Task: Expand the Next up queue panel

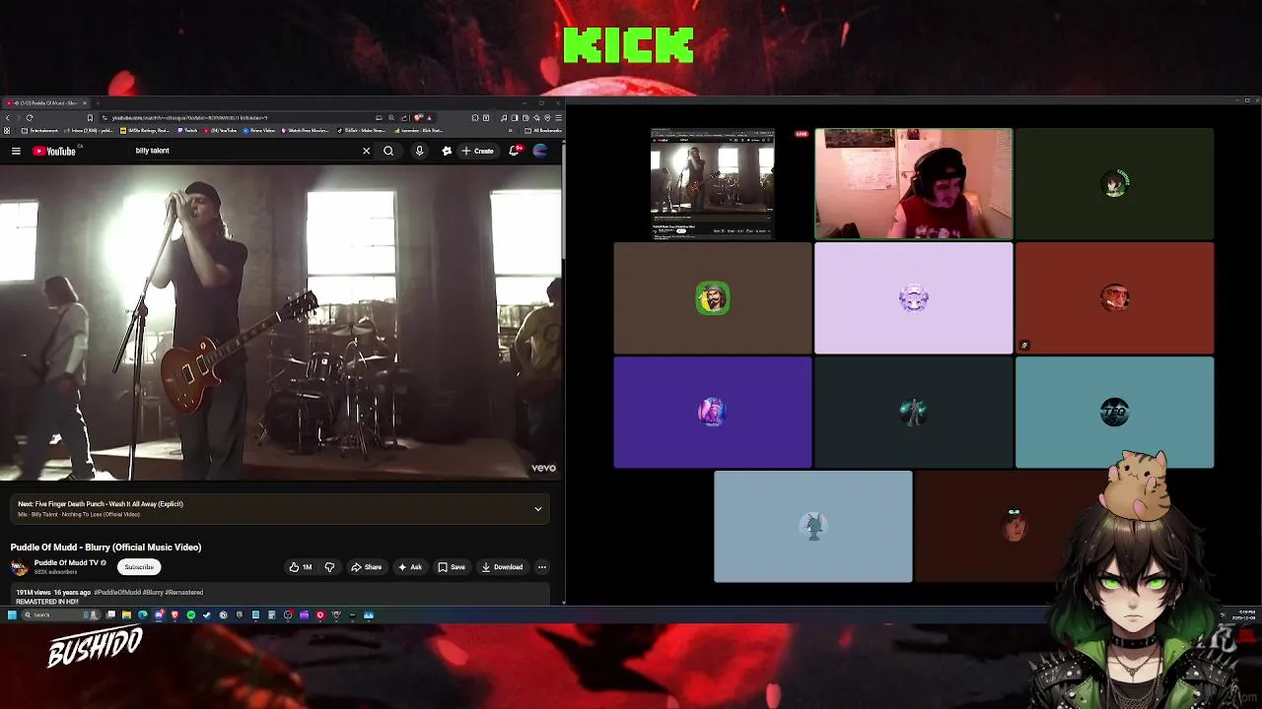Action: [x=538, y=509]
